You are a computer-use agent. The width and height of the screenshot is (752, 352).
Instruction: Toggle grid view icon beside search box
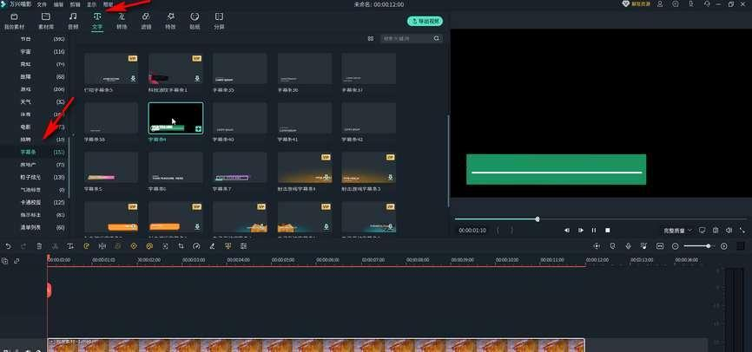370,38
